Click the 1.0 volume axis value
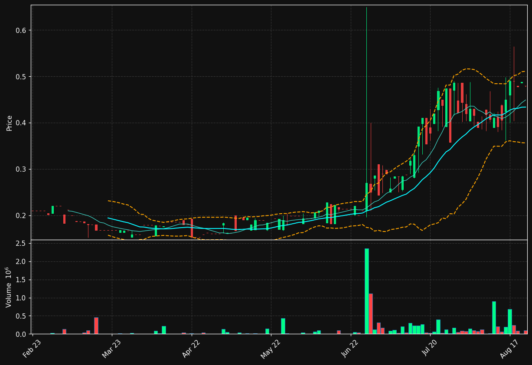Screen dimensions: 532x365 [21, 298]
